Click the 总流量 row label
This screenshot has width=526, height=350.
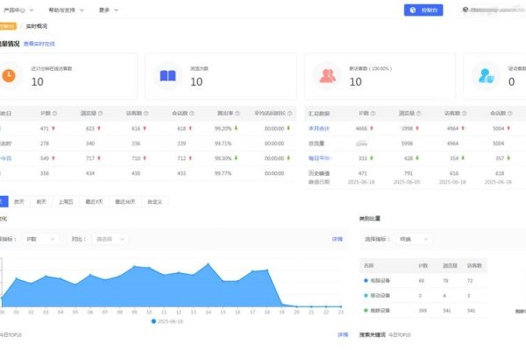316,143
